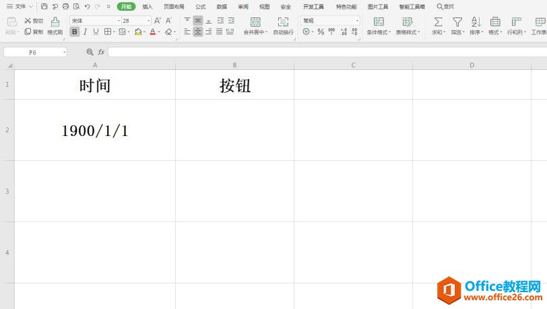Toggle auto wrap text (自动换行)
This screenshot has height=309, width=547.
click(x=283, y=26)
